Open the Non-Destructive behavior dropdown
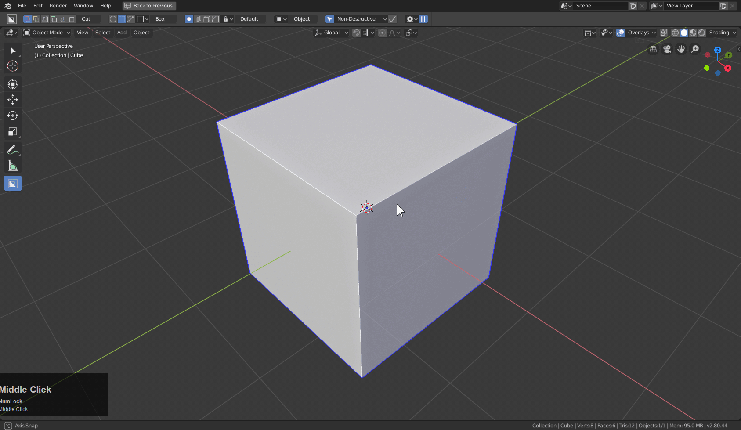This screenshot has height=430, width=741. click(361, 19)
